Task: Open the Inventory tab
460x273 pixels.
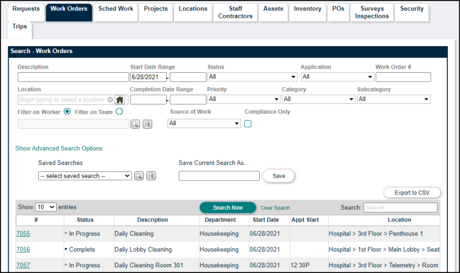Action: (x=307, y=12)
